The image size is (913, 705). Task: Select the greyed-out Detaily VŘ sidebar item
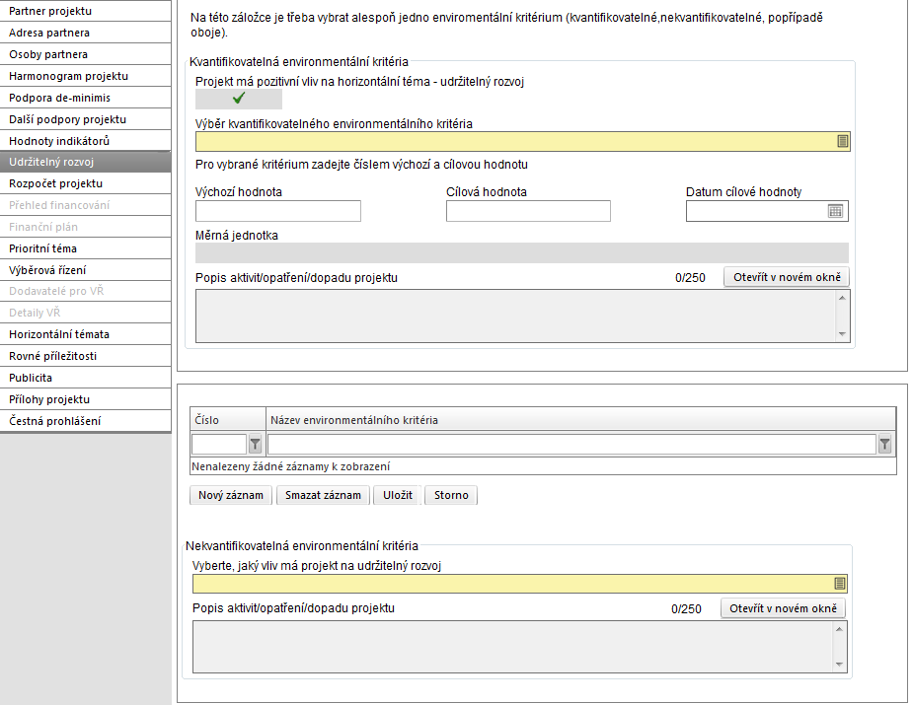[86, 313]
